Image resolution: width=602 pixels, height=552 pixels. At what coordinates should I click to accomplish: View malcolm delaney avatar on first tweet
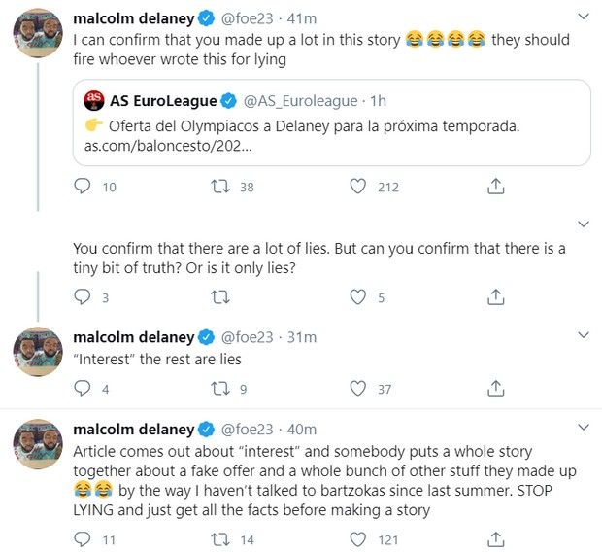(x=38, y=33)
